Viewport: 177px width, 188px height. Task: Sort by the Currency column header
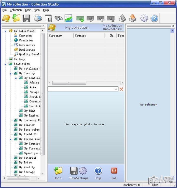(61, 36)
